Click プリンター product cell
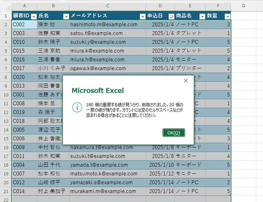This screenshot has width=263, height=202. pyautogui.click(x=190, y=68)
